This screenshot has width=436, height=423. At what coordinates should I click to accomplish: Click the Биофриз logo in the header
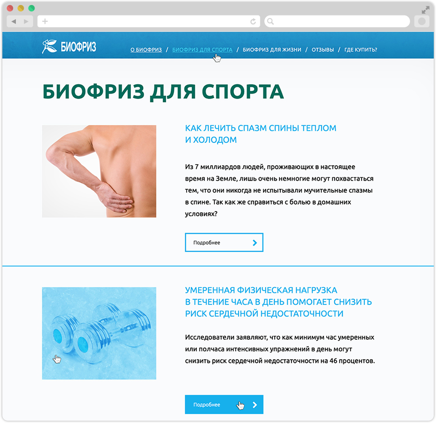point(69,46)
